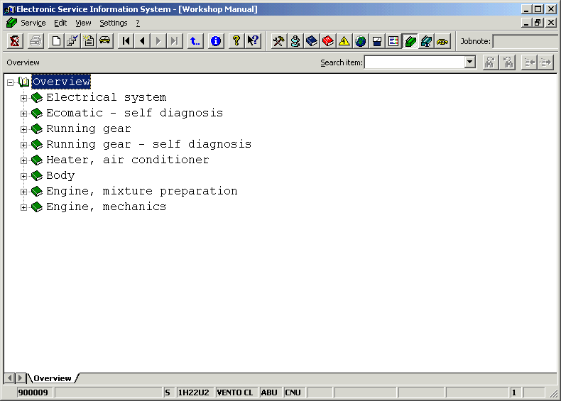Click the outdent tree level icon
The height and width of the screenshot is (401, 561).
[x=529, y=62]
